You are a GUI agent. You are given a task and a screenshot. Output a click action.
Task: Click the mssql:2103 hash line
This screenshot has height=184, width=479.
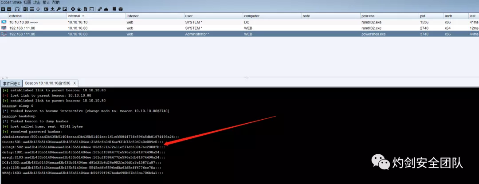click(x=83, y=157)
